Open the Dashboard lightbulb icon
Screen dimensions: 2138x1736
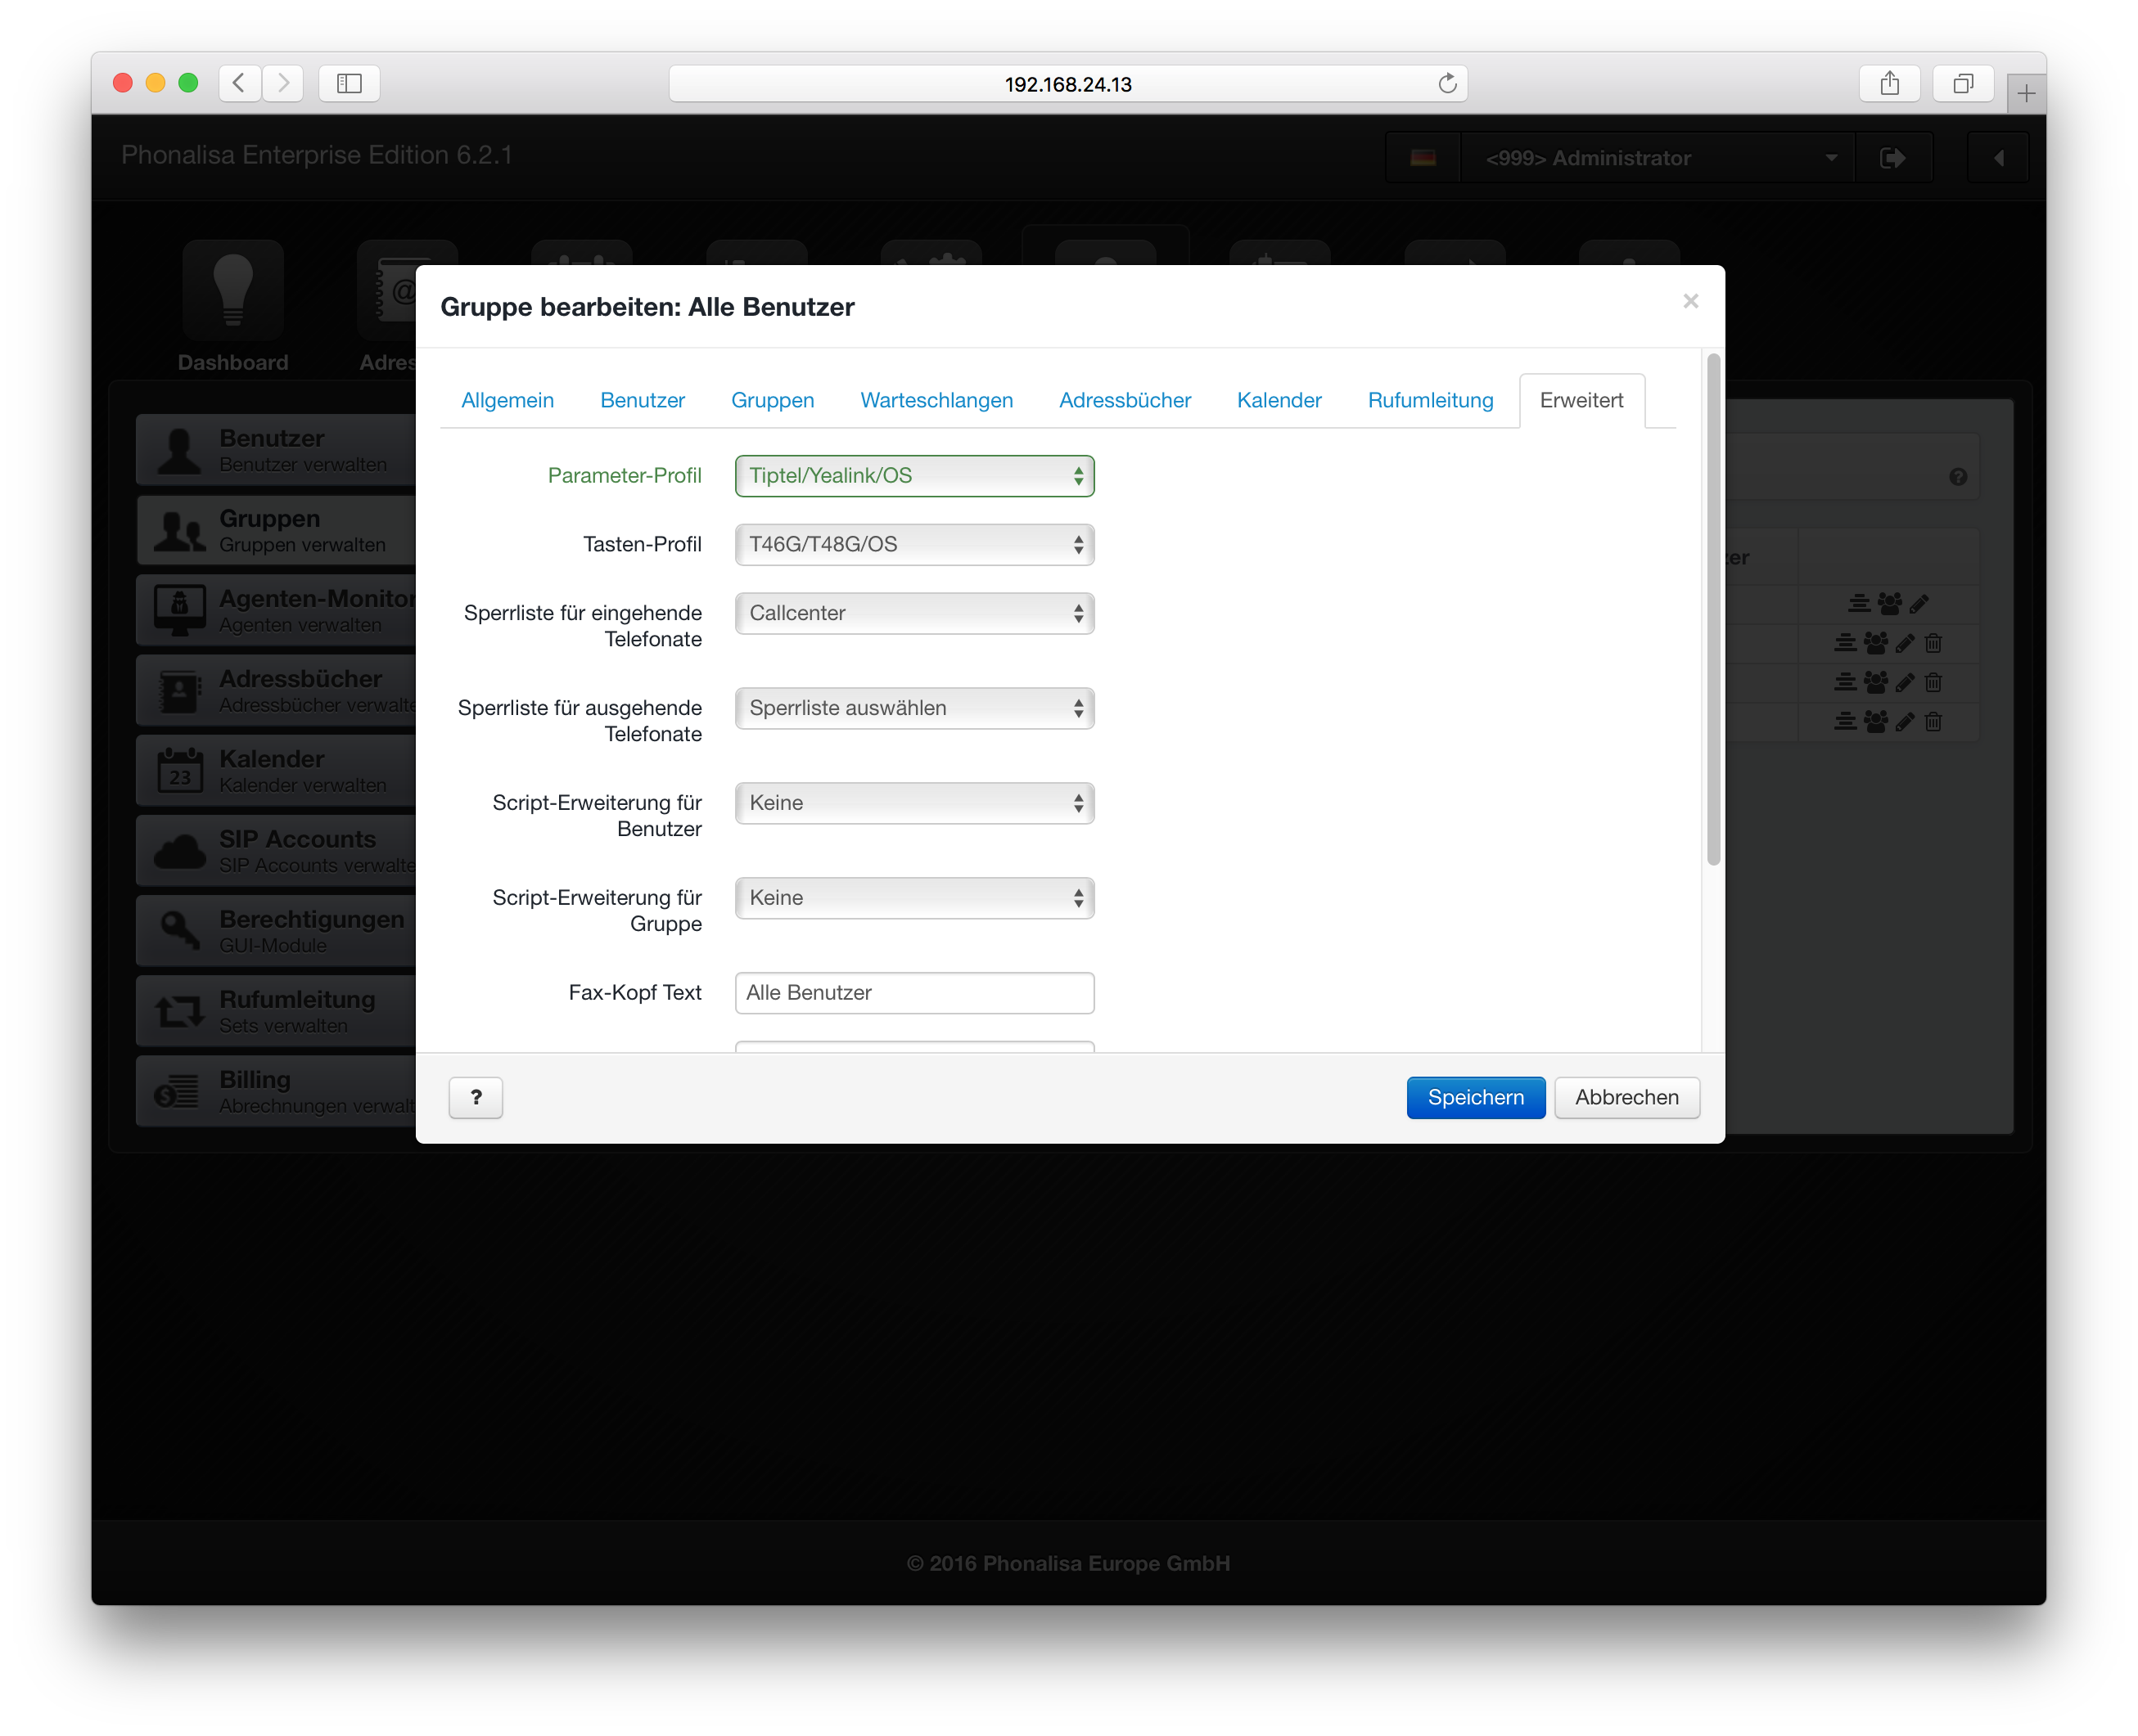click(232, 290)
